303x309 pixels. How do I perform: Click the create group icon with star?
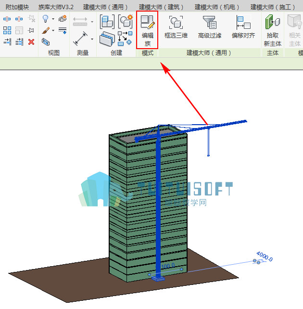click(126, 21)
